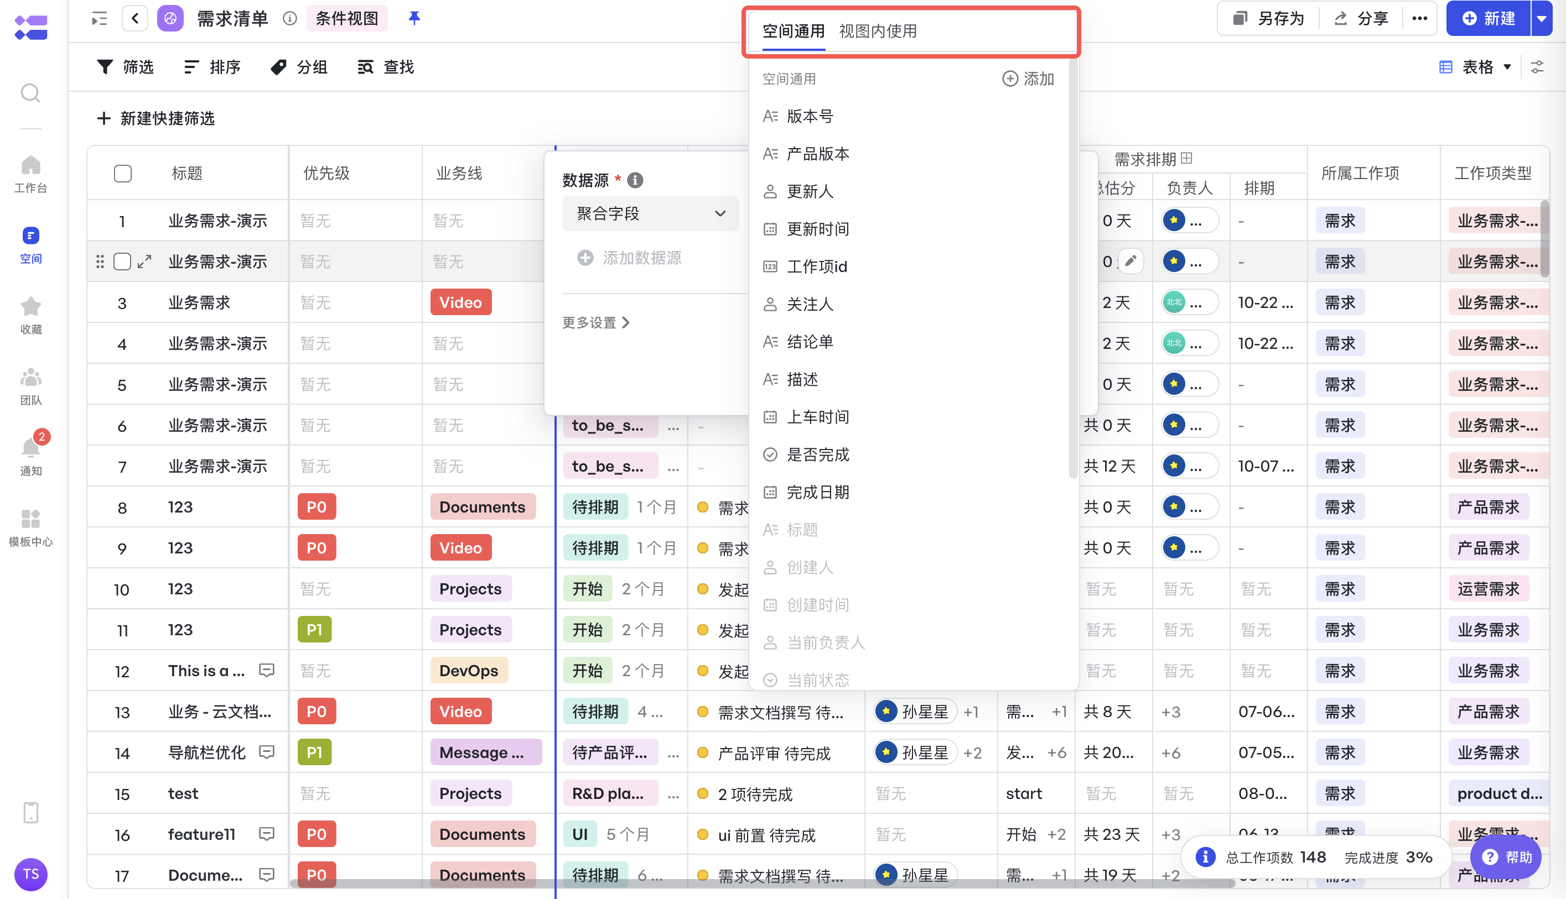
Task: Open the 排序 sort tool
Action: click(212, 67)
